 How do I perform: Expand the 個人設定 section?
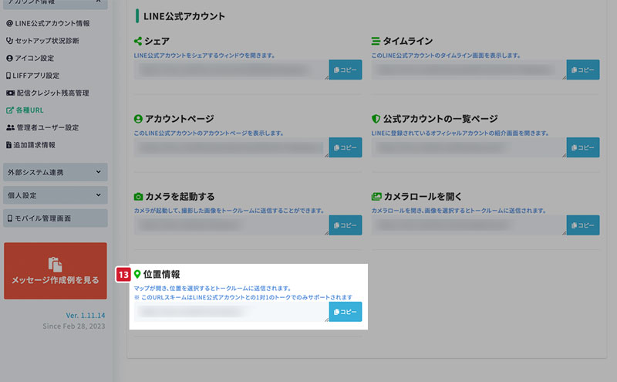(x=55, y=195)
